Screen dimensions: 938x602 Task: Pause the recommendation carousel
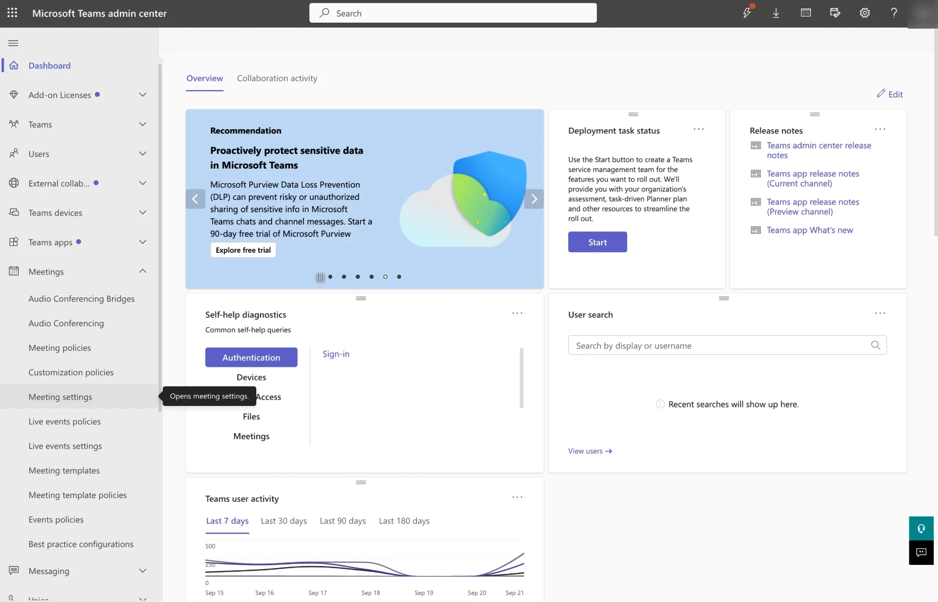click(320, 277)
